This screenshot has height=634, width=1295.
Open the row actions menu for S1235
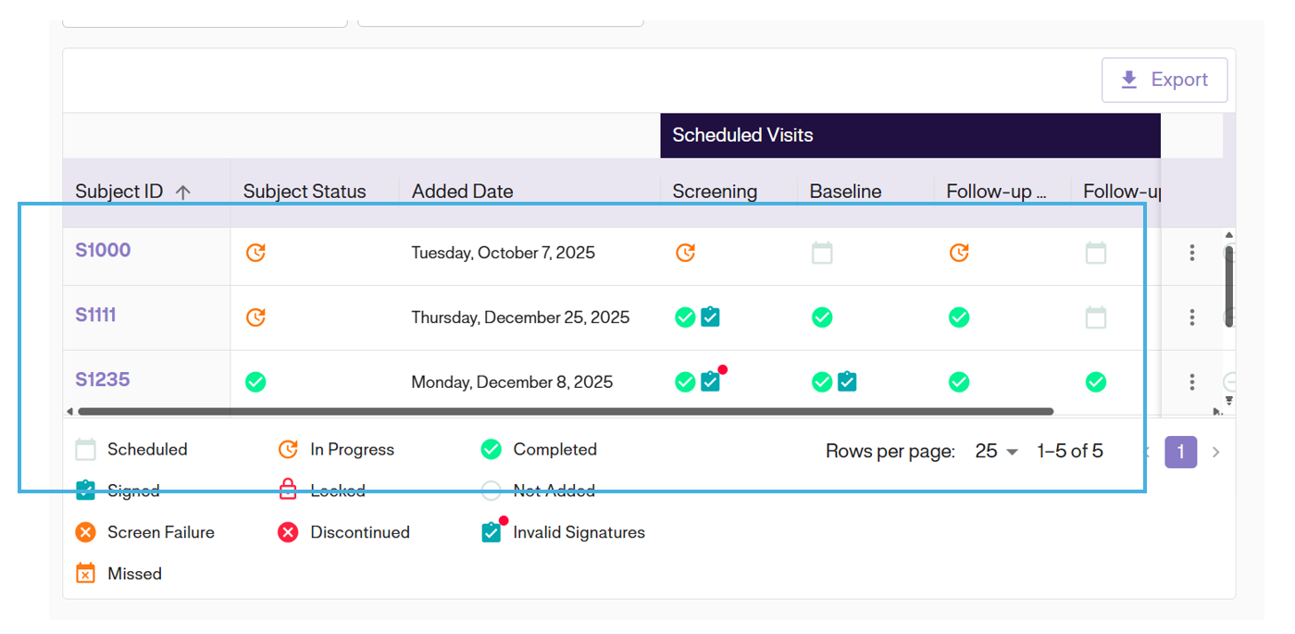[x=1192, y=381]
